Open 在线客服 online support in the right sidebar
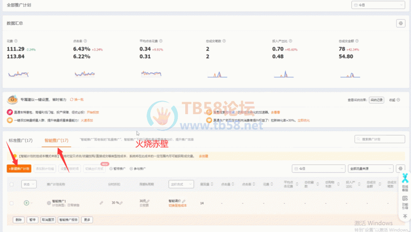Image resolution: width=411 pixels, height=232 pixels. point(405,183)
